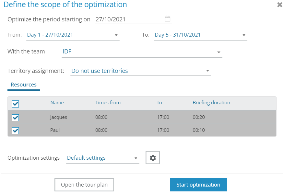
Task: Open optimization settings gear button
Action: pyautogui.click(x=153, y=158)
